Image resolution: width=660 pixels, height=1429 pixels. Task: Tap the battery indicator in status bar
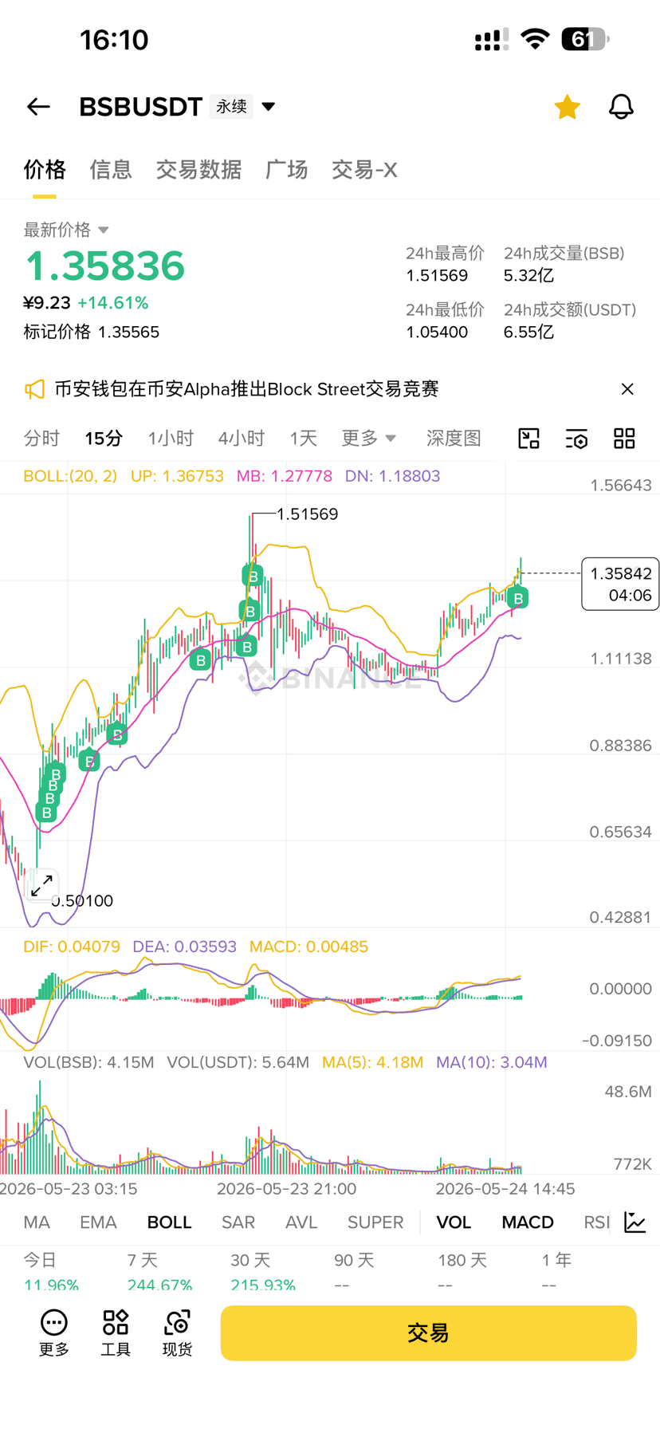point(585,39)
